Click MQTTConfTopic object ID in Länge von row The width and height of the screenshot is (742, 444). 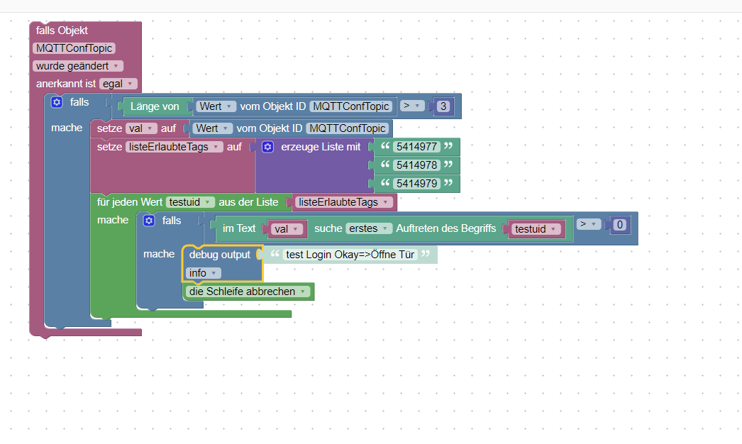coord(351,106)
